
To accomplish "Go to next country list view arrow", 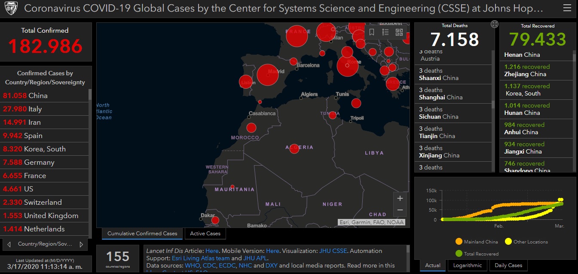I will (81, 244).
